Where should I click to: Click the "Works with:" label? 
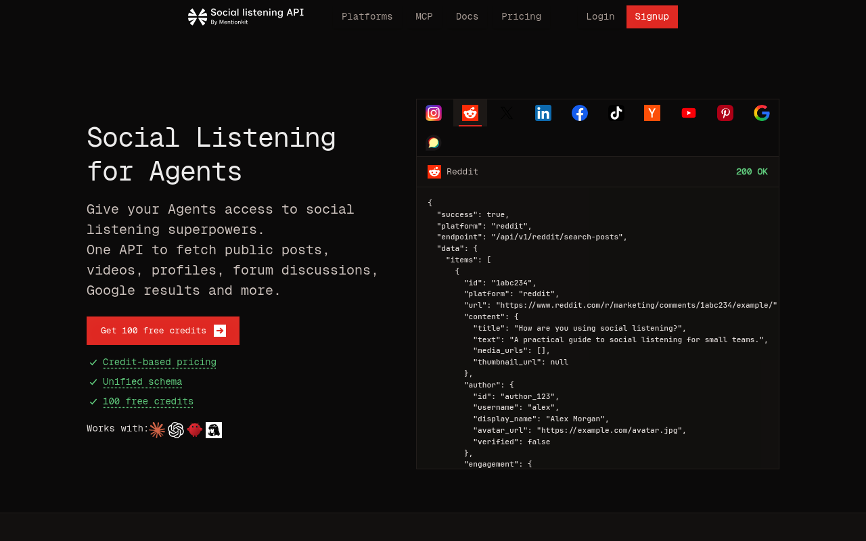[118, 429]
